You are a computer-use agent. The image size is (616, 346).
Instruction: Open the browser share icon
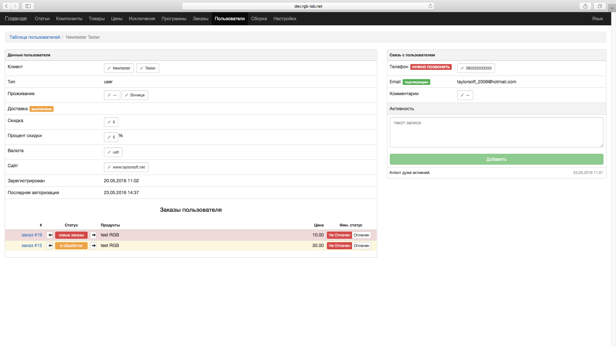(x=585, y=6)
